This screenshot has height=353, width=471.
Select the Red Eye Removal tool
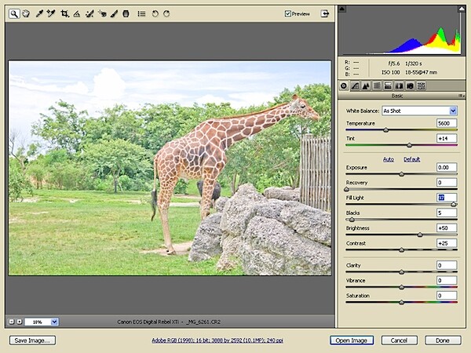click(x=102, y=13)
